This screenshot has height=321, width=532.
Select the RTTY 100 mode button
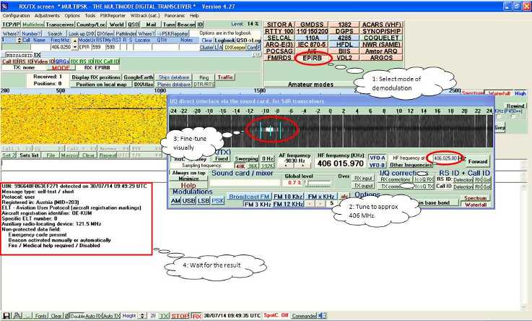280,31
